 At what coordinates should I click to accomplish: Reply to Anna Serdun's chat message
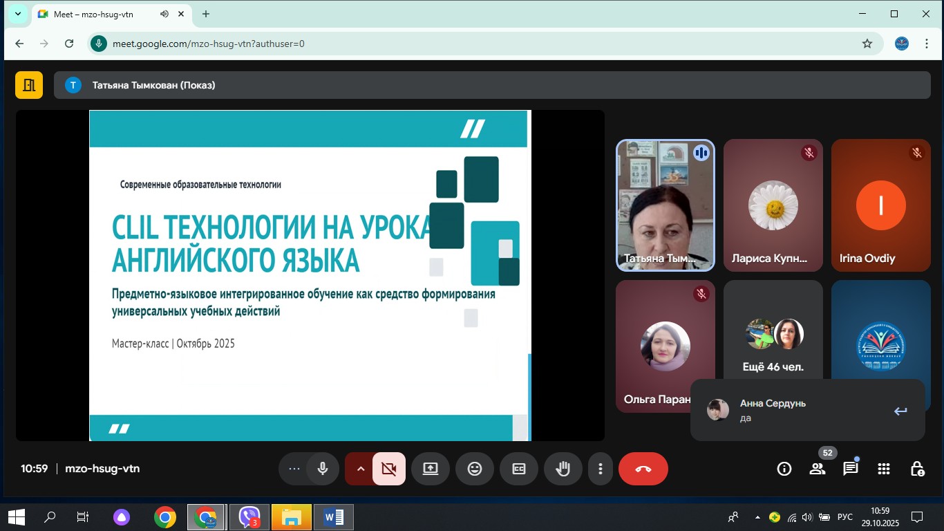pyautogui.click(x=900, y=411)
